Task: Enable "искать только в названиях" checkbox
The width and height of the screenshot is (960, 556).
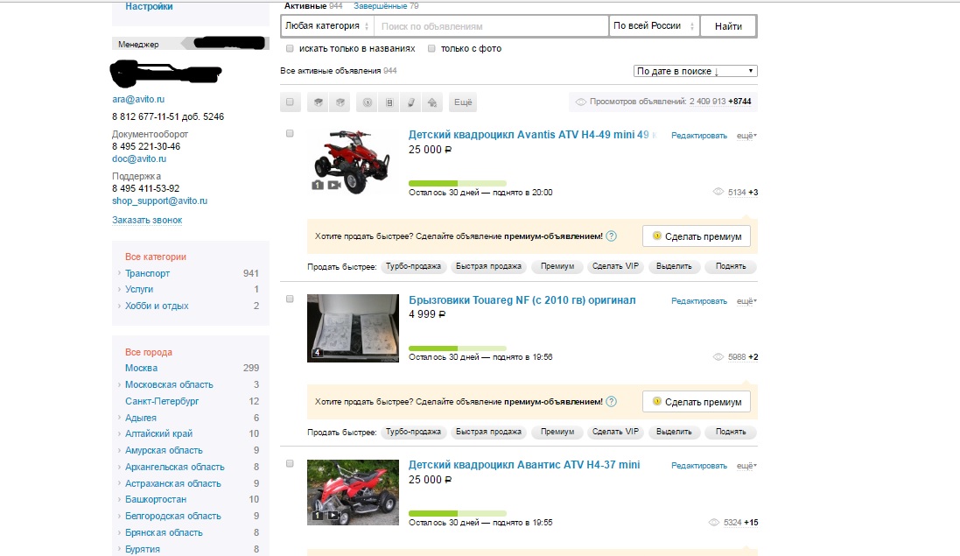Action: coord(291,48)
